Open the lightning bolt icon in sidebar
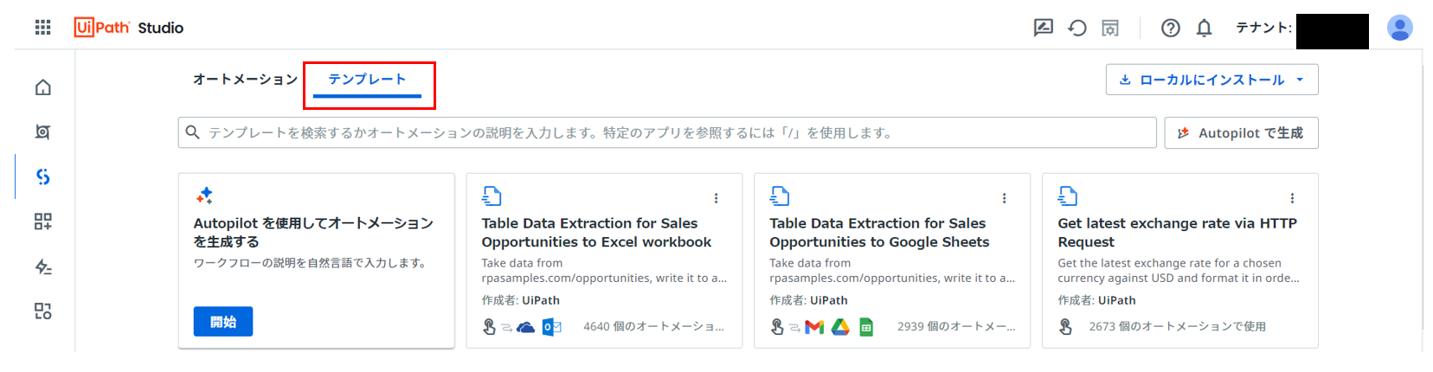The height and width of the screenshot is (372, 1433). point(42,266)
